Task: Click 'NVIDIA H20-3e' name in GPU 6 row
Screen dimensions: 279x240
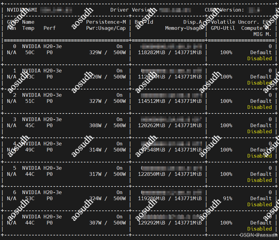Action: [x=42, y=193]
